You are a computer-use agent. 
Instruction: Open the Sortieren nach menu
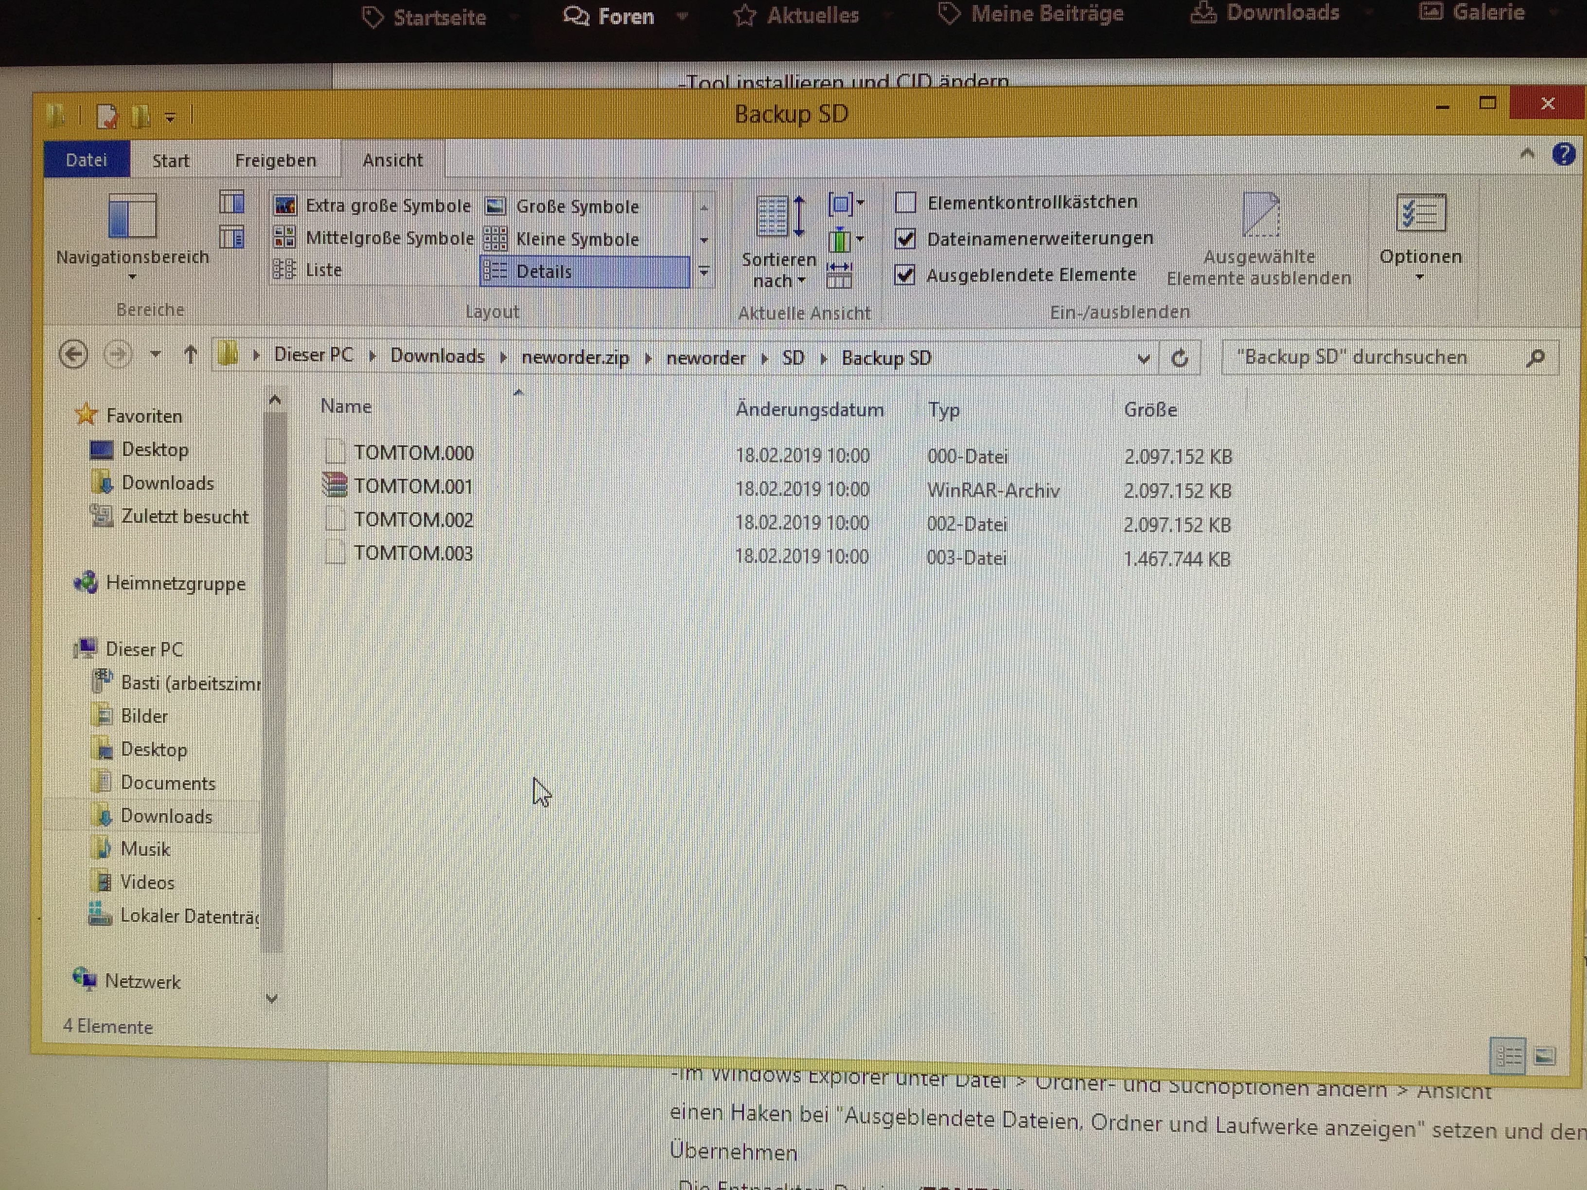coord(779,242)
